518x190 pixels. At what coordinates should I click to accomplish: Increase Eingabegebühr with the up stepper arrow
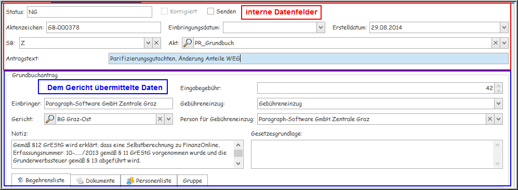click(498, 85)
